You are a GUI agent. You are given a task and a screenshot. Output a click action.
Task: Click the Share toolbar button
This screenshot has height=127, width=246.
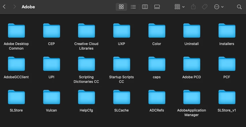click(x=193, y=7)
